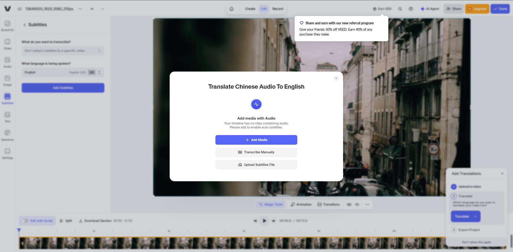Screen dimensions: 513x252
Task: Open the search tool in the top bar
Action: tap(400, 9)
